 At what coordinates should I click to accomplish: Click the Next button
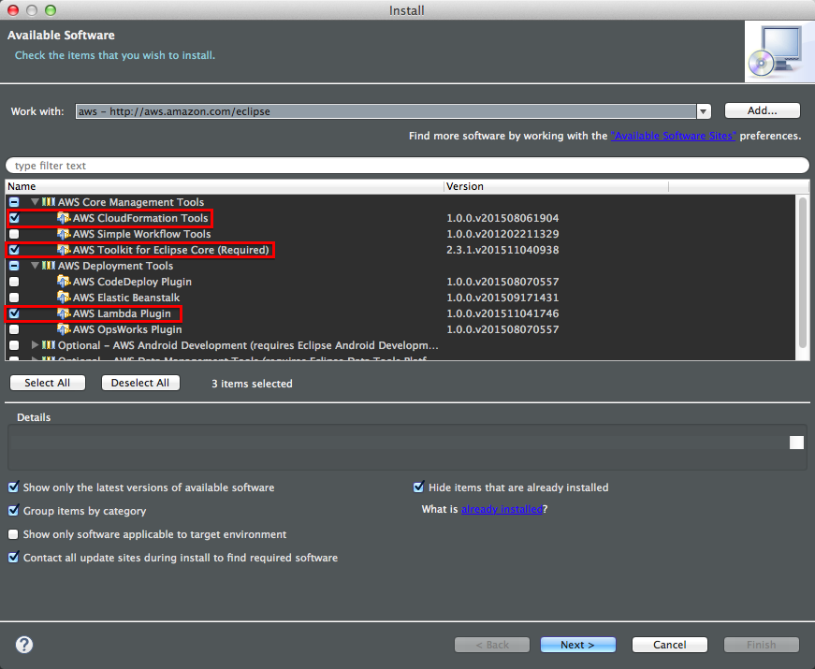[x=577, y=645]
